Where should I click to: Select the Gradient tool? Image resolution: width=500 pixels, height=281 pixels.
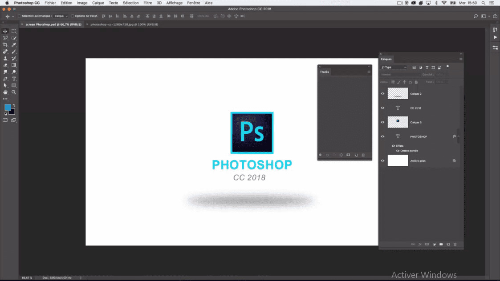coord(14,65)
